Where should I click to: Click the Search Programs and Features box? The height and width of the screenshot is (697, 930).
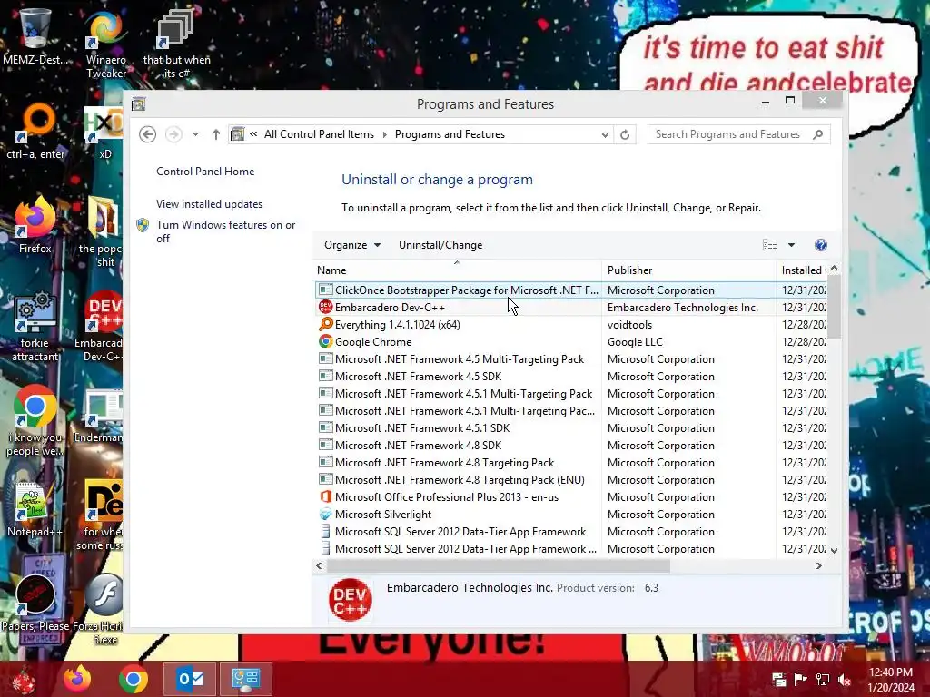click(727, 134)
